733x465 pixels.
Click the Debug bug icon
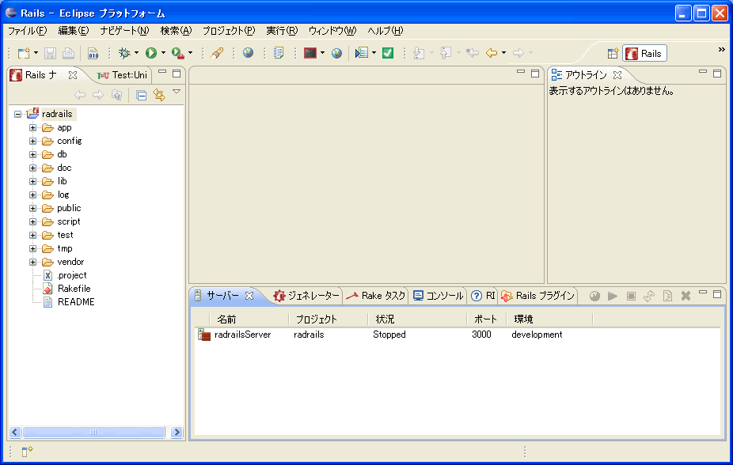[124, 53]
